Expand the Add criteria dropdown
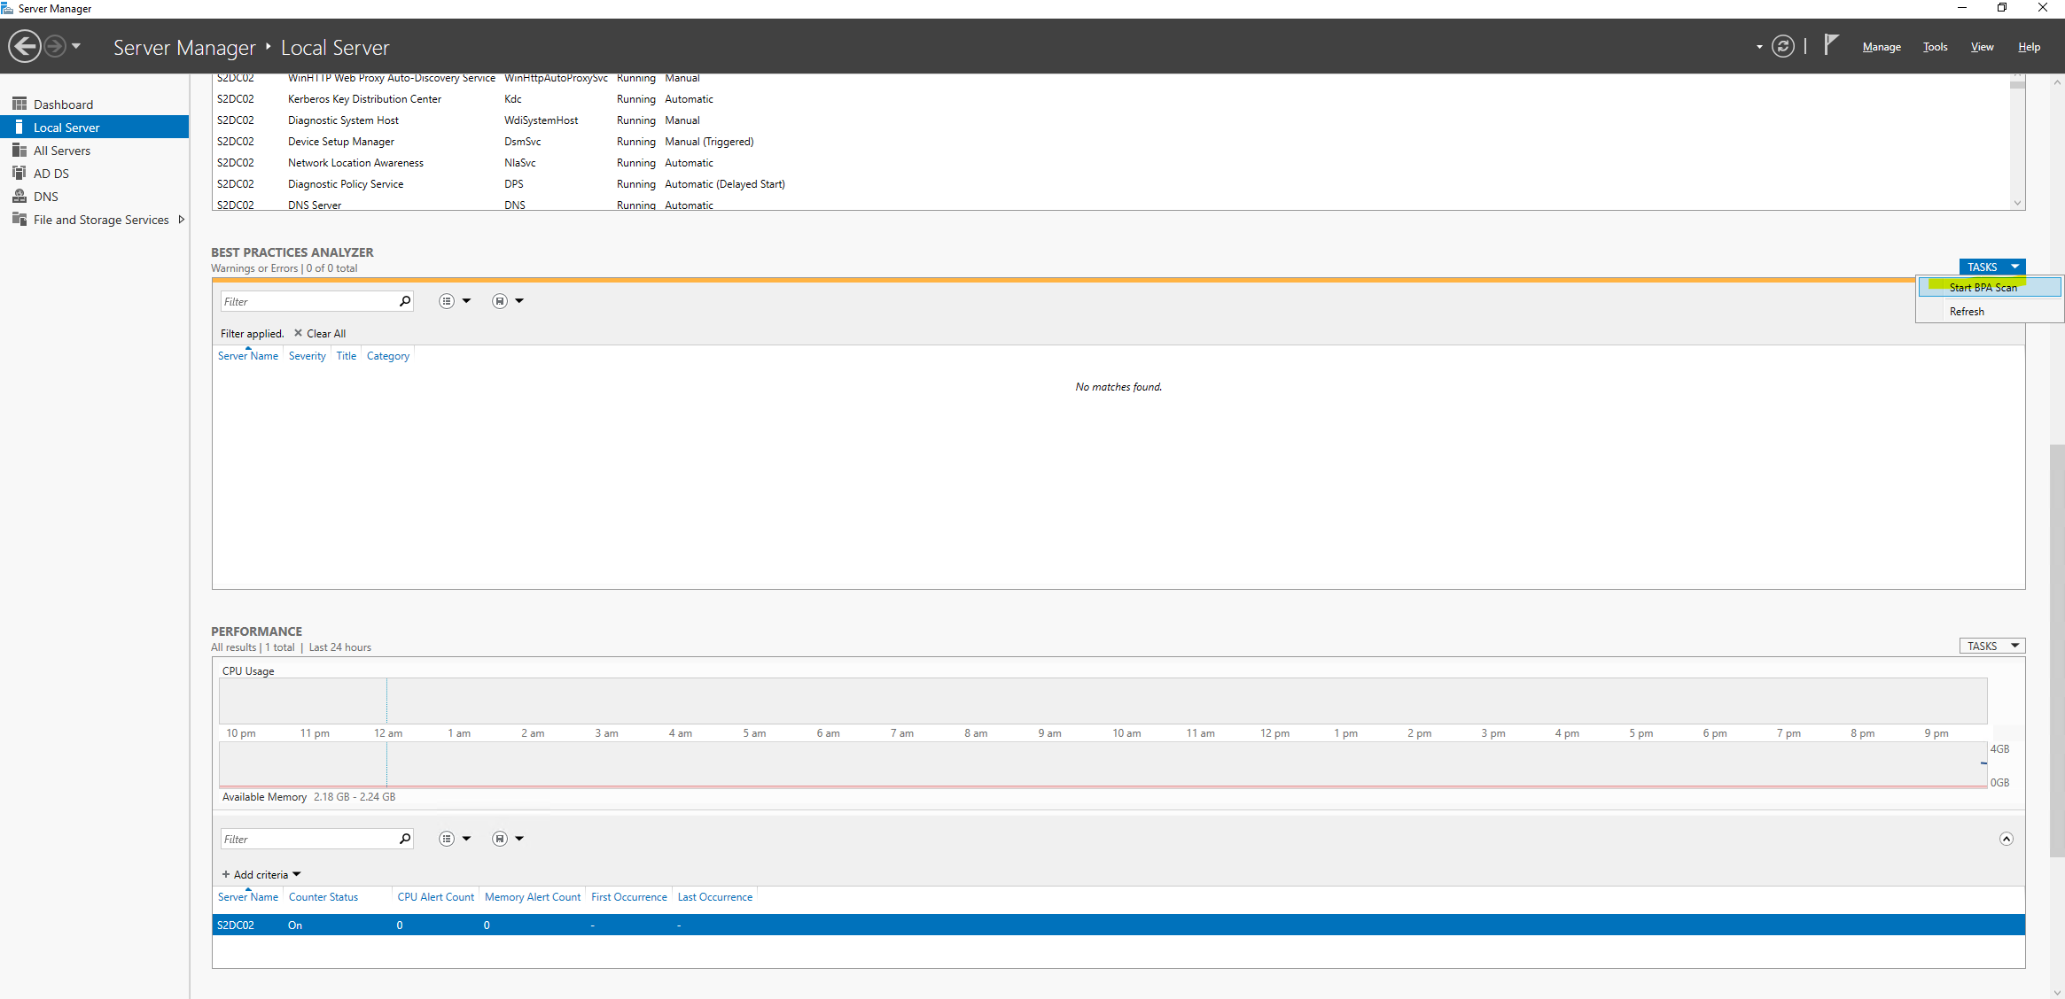 point(262,874)
